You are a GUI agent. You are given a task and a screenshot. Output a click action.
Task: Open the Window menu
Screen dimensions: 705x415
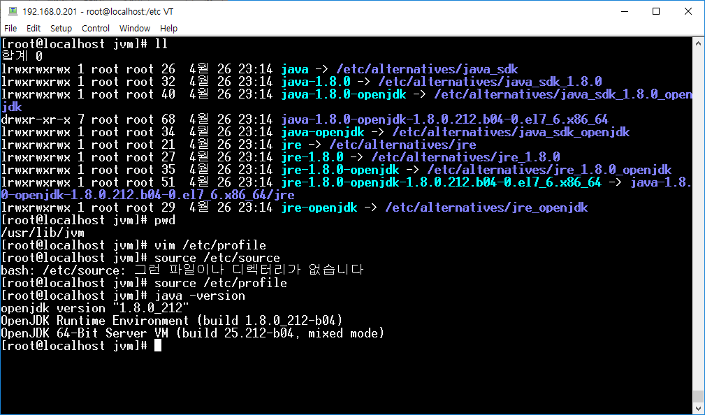pos(135,29)
